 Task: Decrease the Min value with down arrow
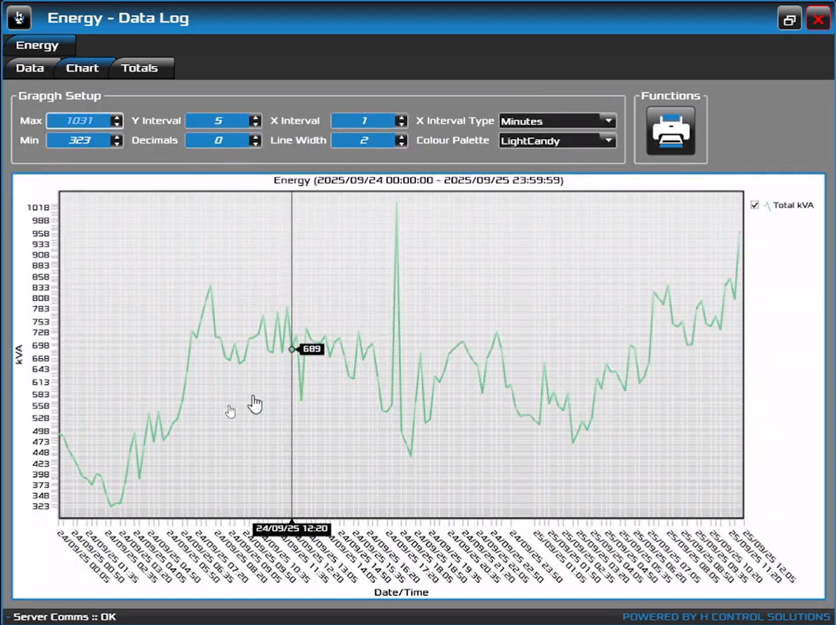pyautogui.click(x=117, y=143)
